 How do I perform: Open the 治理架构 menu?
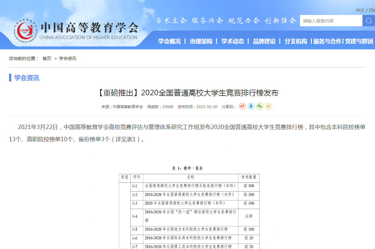click(x=201, y=41)
